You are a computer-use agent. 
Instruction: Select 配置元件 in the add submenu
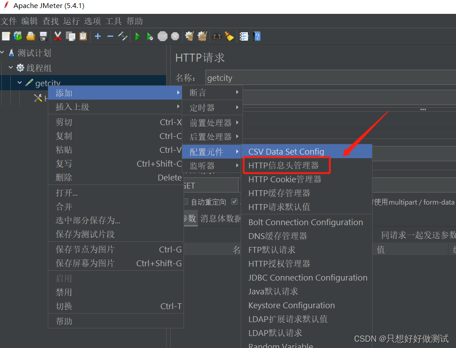pyautogui.click(x=211, y=151)
